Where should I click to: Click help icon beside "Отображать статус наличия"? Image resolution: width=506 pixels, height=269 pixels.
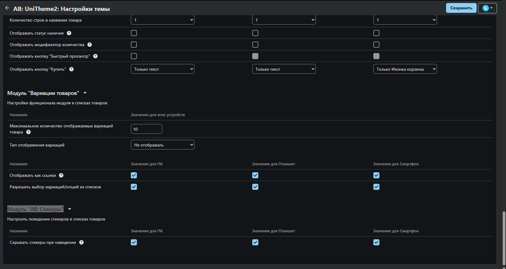click(69, 33)
